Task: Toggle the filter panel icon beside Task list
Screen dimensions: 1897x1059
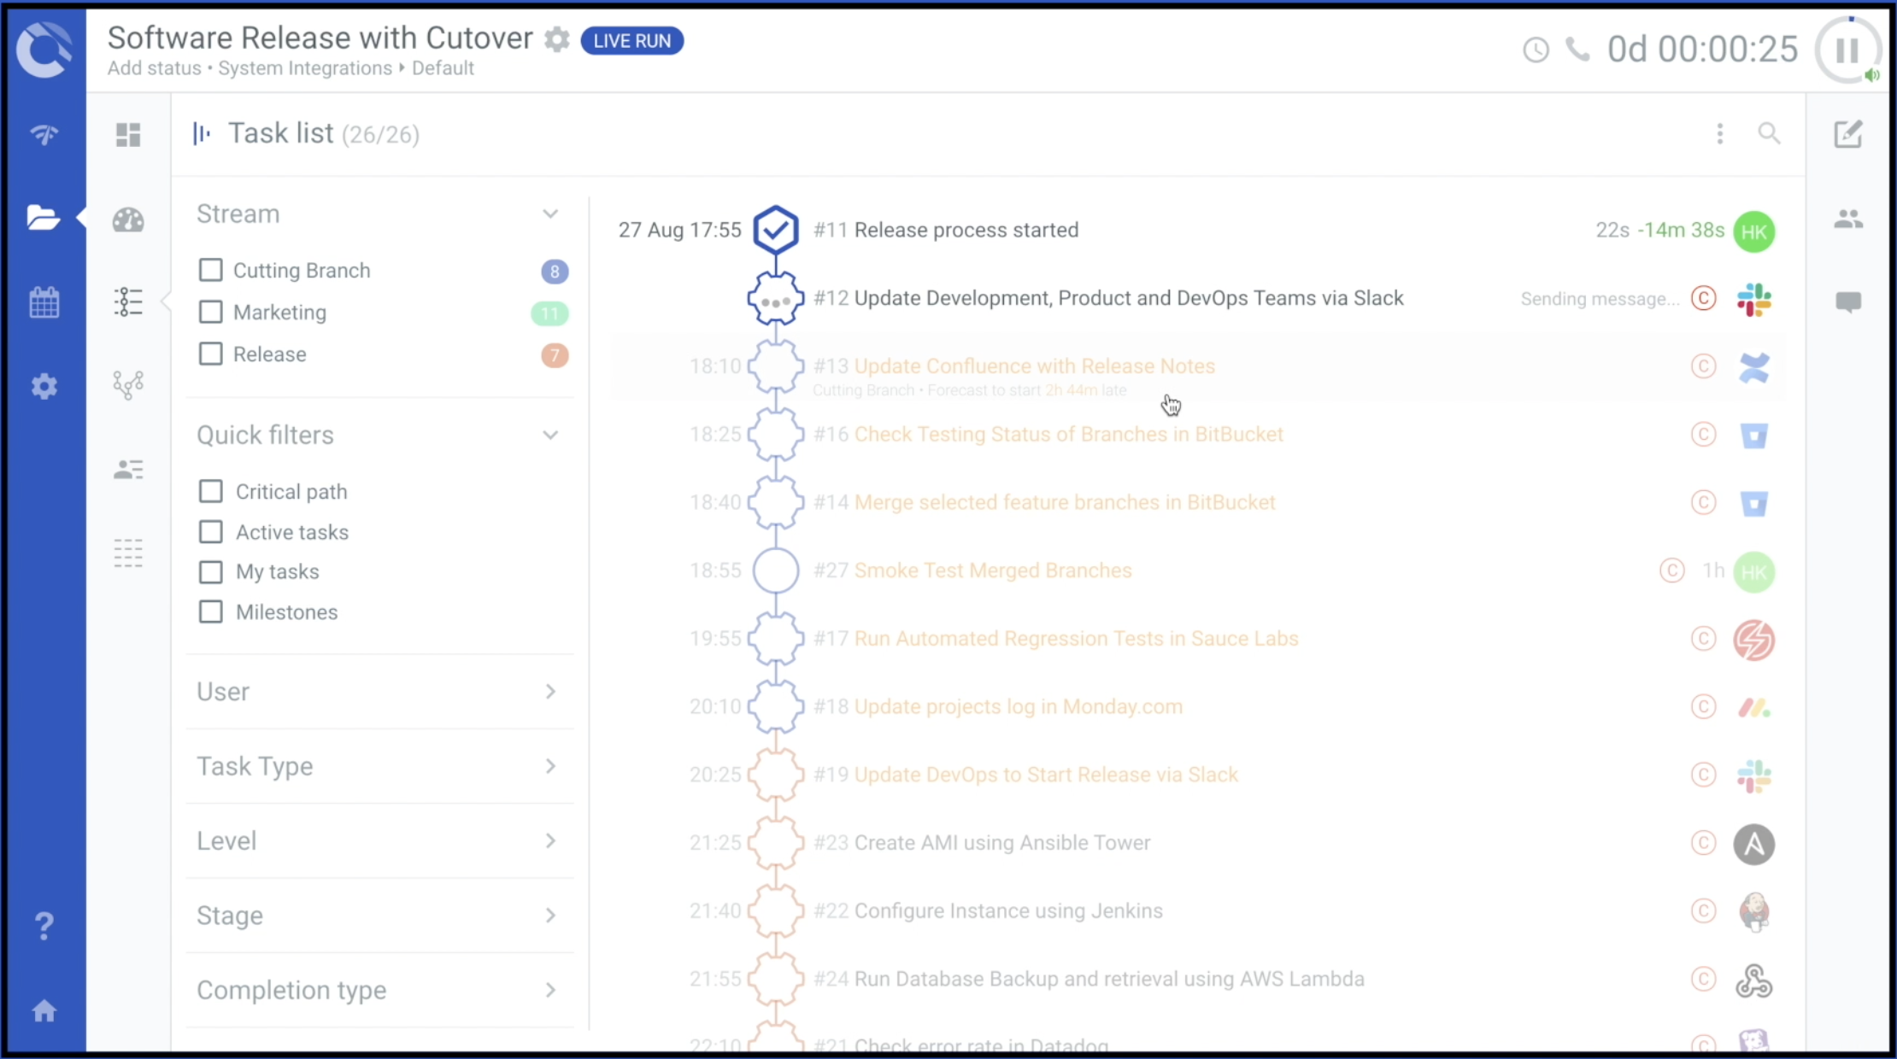Action: click(x=202, y=133)
